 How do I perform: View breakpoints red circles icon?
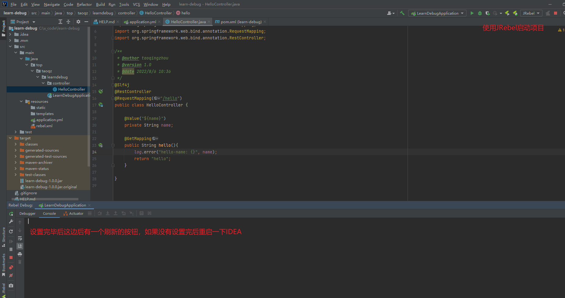pos(11,267)
